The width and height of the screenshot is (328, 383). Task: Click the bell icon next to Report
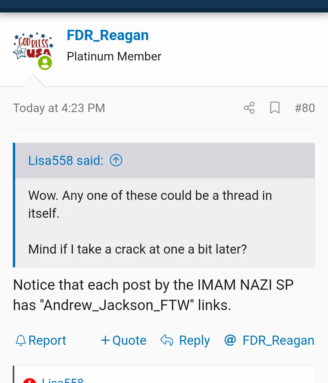click(21, 340)
